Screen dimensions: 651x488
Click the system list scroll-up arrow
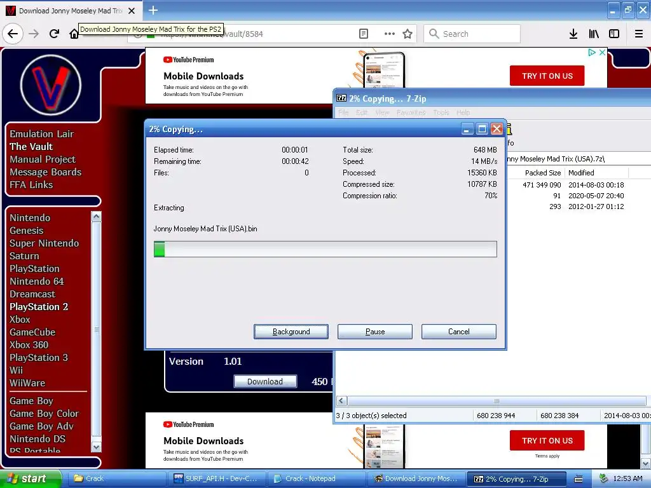point(97,216)
